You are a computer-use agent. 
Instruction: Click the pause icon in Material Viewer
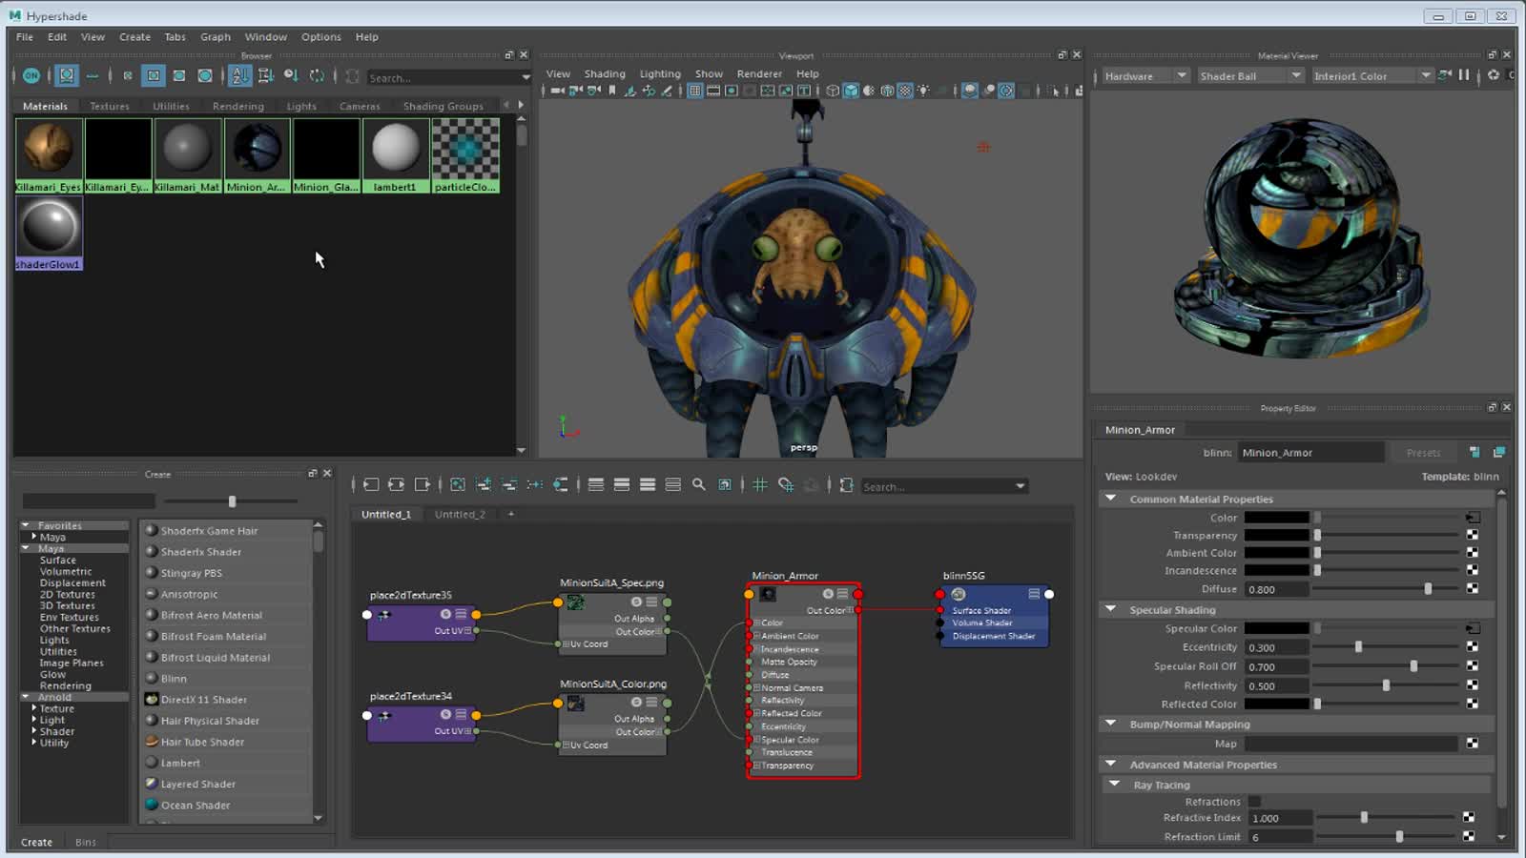click(1464, 75)
